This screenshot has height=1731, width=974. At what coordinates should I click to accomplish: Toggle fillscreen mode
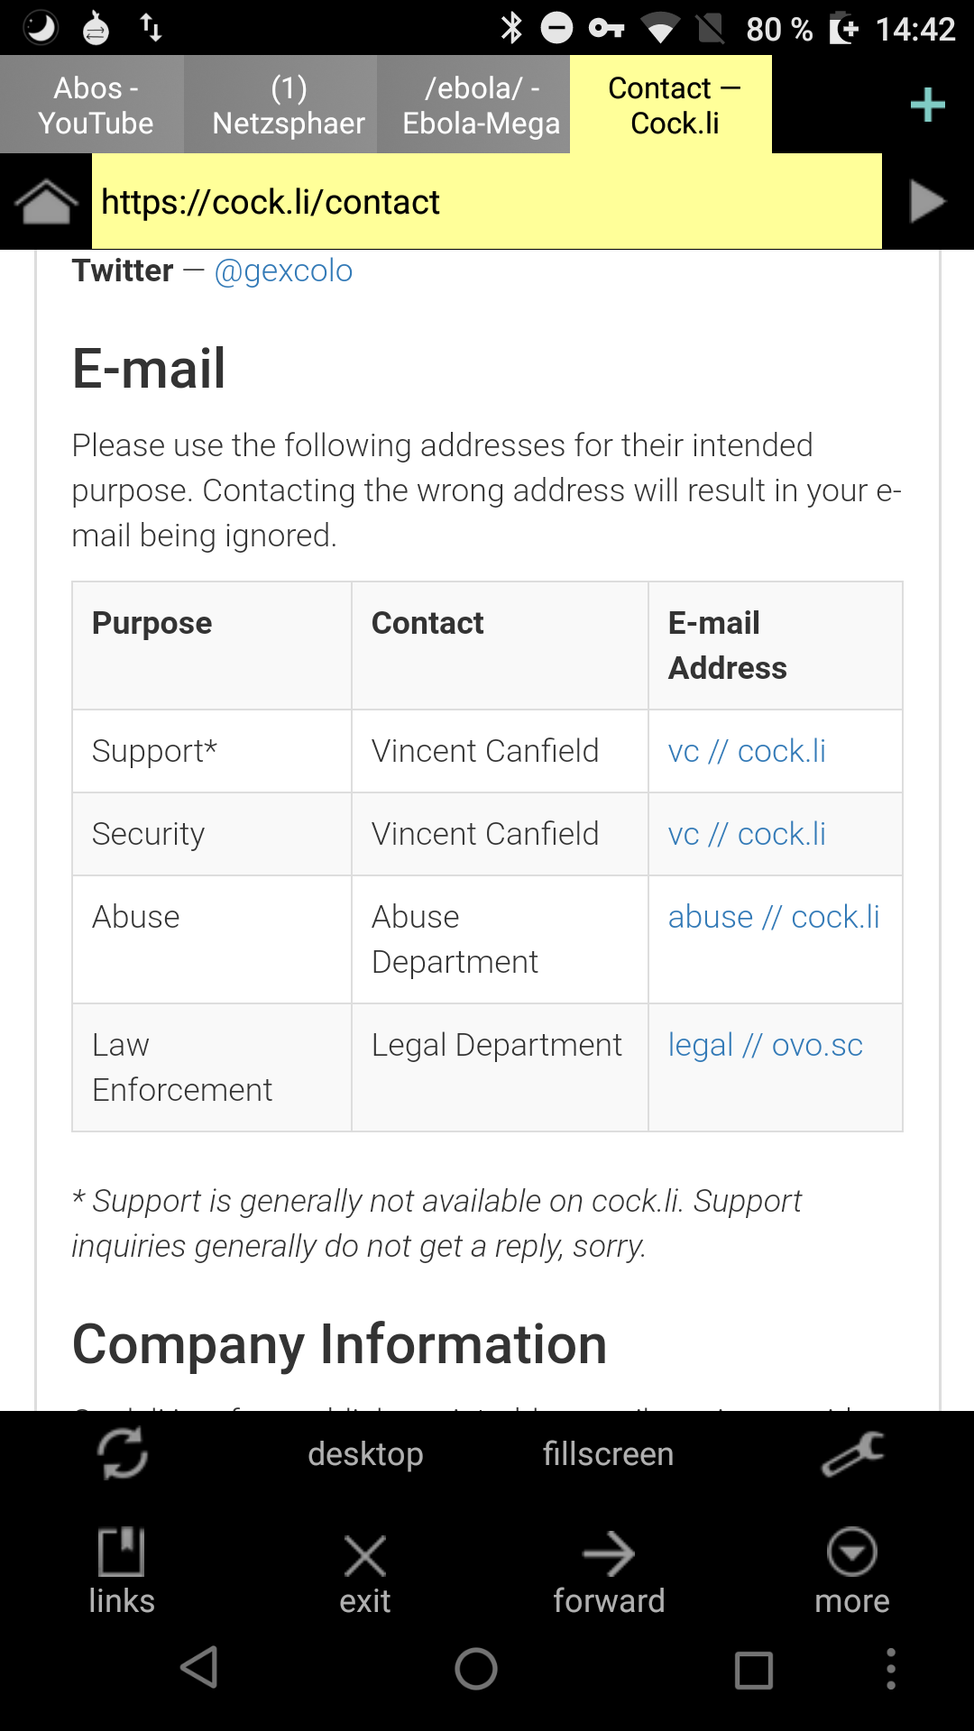[609, 1453]
